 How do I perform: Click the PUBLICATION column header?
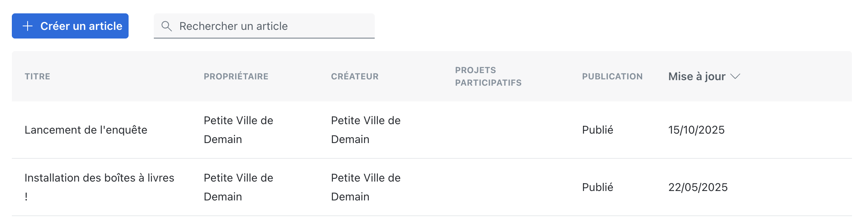(612, 77)
